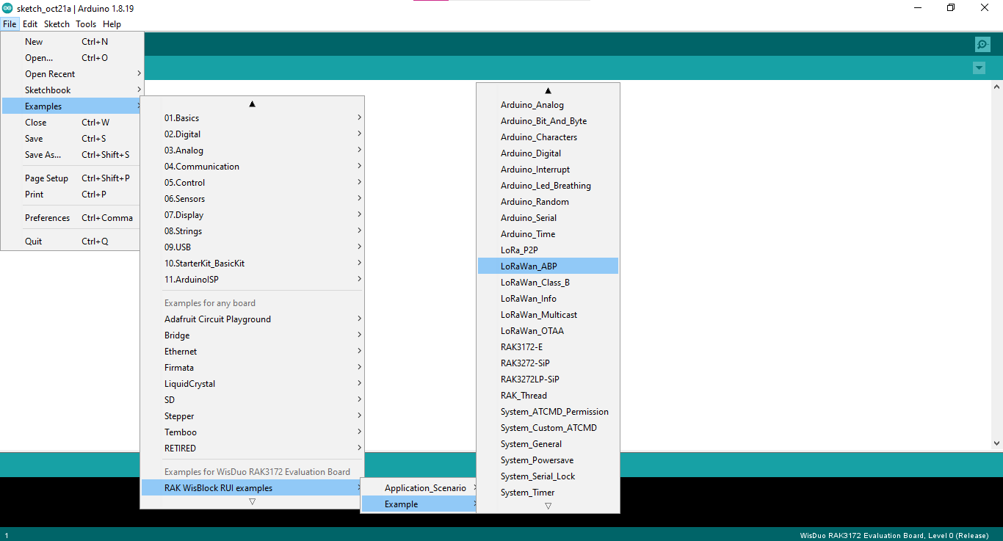Select Save As... in File menu
The width and height of the screenshot is (1003, 541).
point(72,155)
